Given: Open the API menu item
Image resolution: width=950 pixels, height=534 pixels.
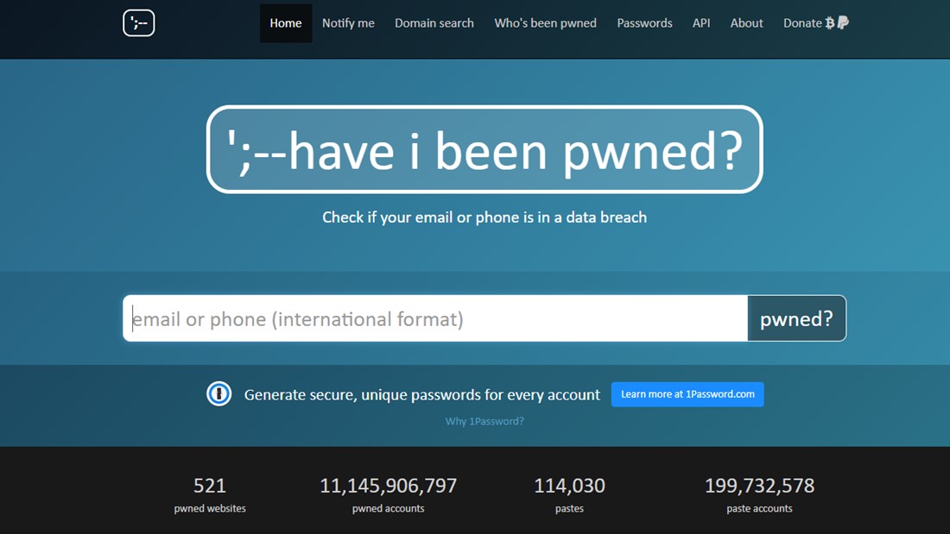Looking at the screenshot, I should pyautogui.click(x=701, y=23).
